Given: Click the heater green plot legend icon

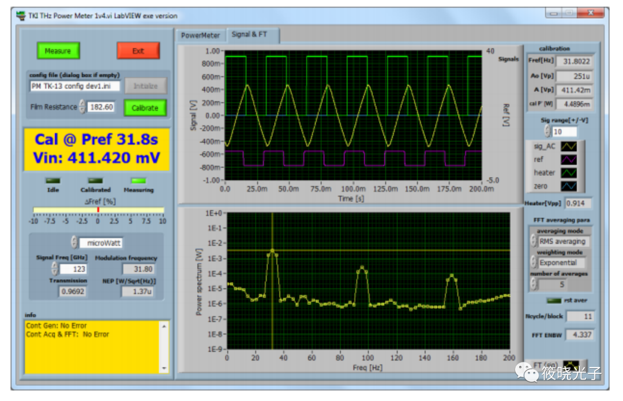Looking at the screenshot, I should coord(569,173).
